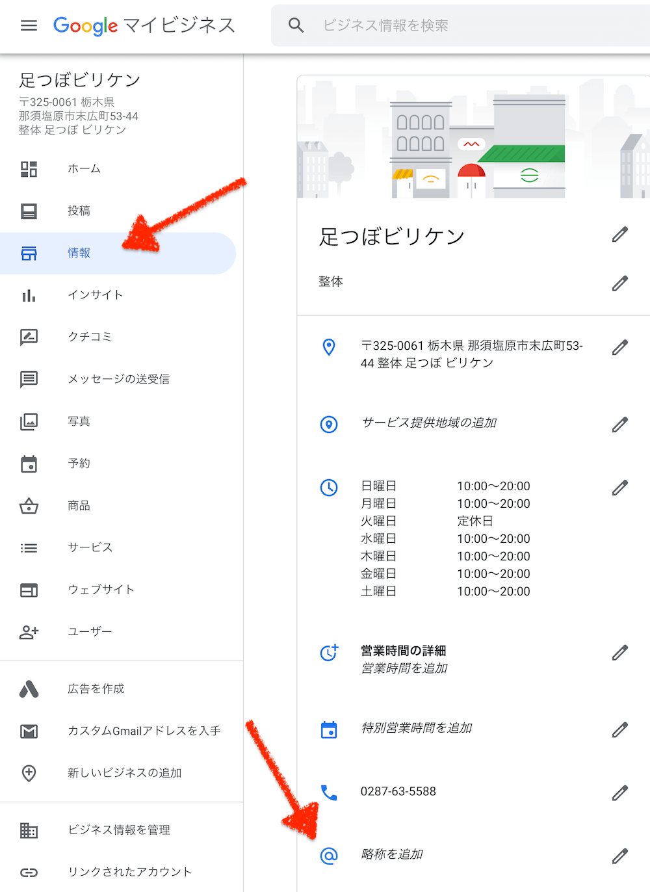The image size is (650, 892).
Task: Click the linked accounts chain icon
Action: click(29, 872)
